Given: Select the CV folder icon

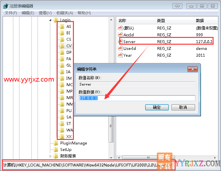Looking at the screenshot, I should click(x=62, y=46).
